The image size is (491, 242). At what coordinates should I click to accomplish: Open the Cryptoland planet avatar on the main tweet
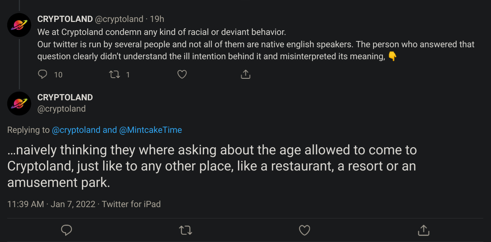19,103
